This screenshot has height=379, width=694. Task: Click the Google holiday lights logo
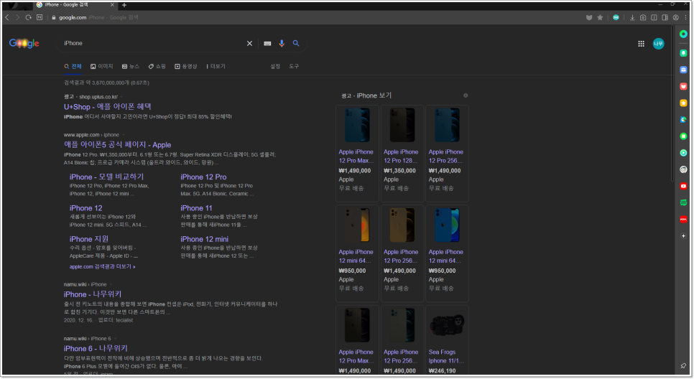click(24, 43)
